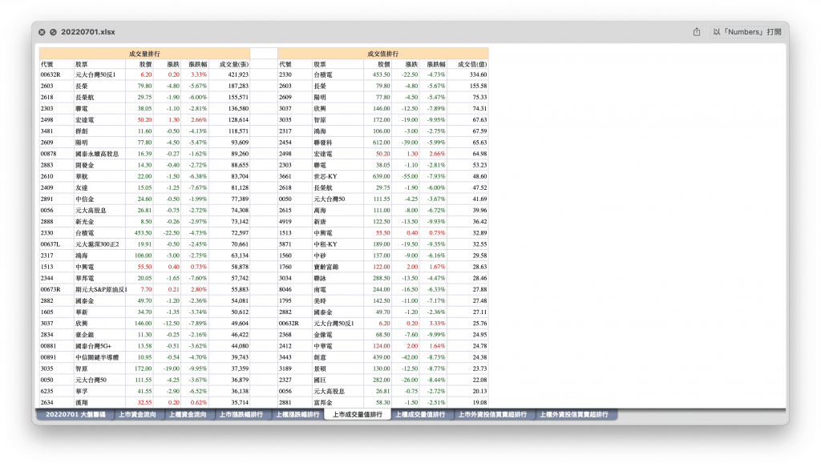The width and height of the screenshot is (821, 467).
Task: Select the 友達 stock name cell
Action: click(x=99, y=187)
